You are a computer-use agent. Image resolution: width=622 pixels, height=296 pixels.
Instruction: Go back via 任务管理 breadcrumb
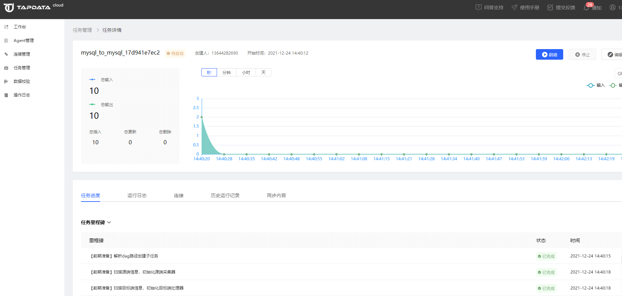(82, 30)
